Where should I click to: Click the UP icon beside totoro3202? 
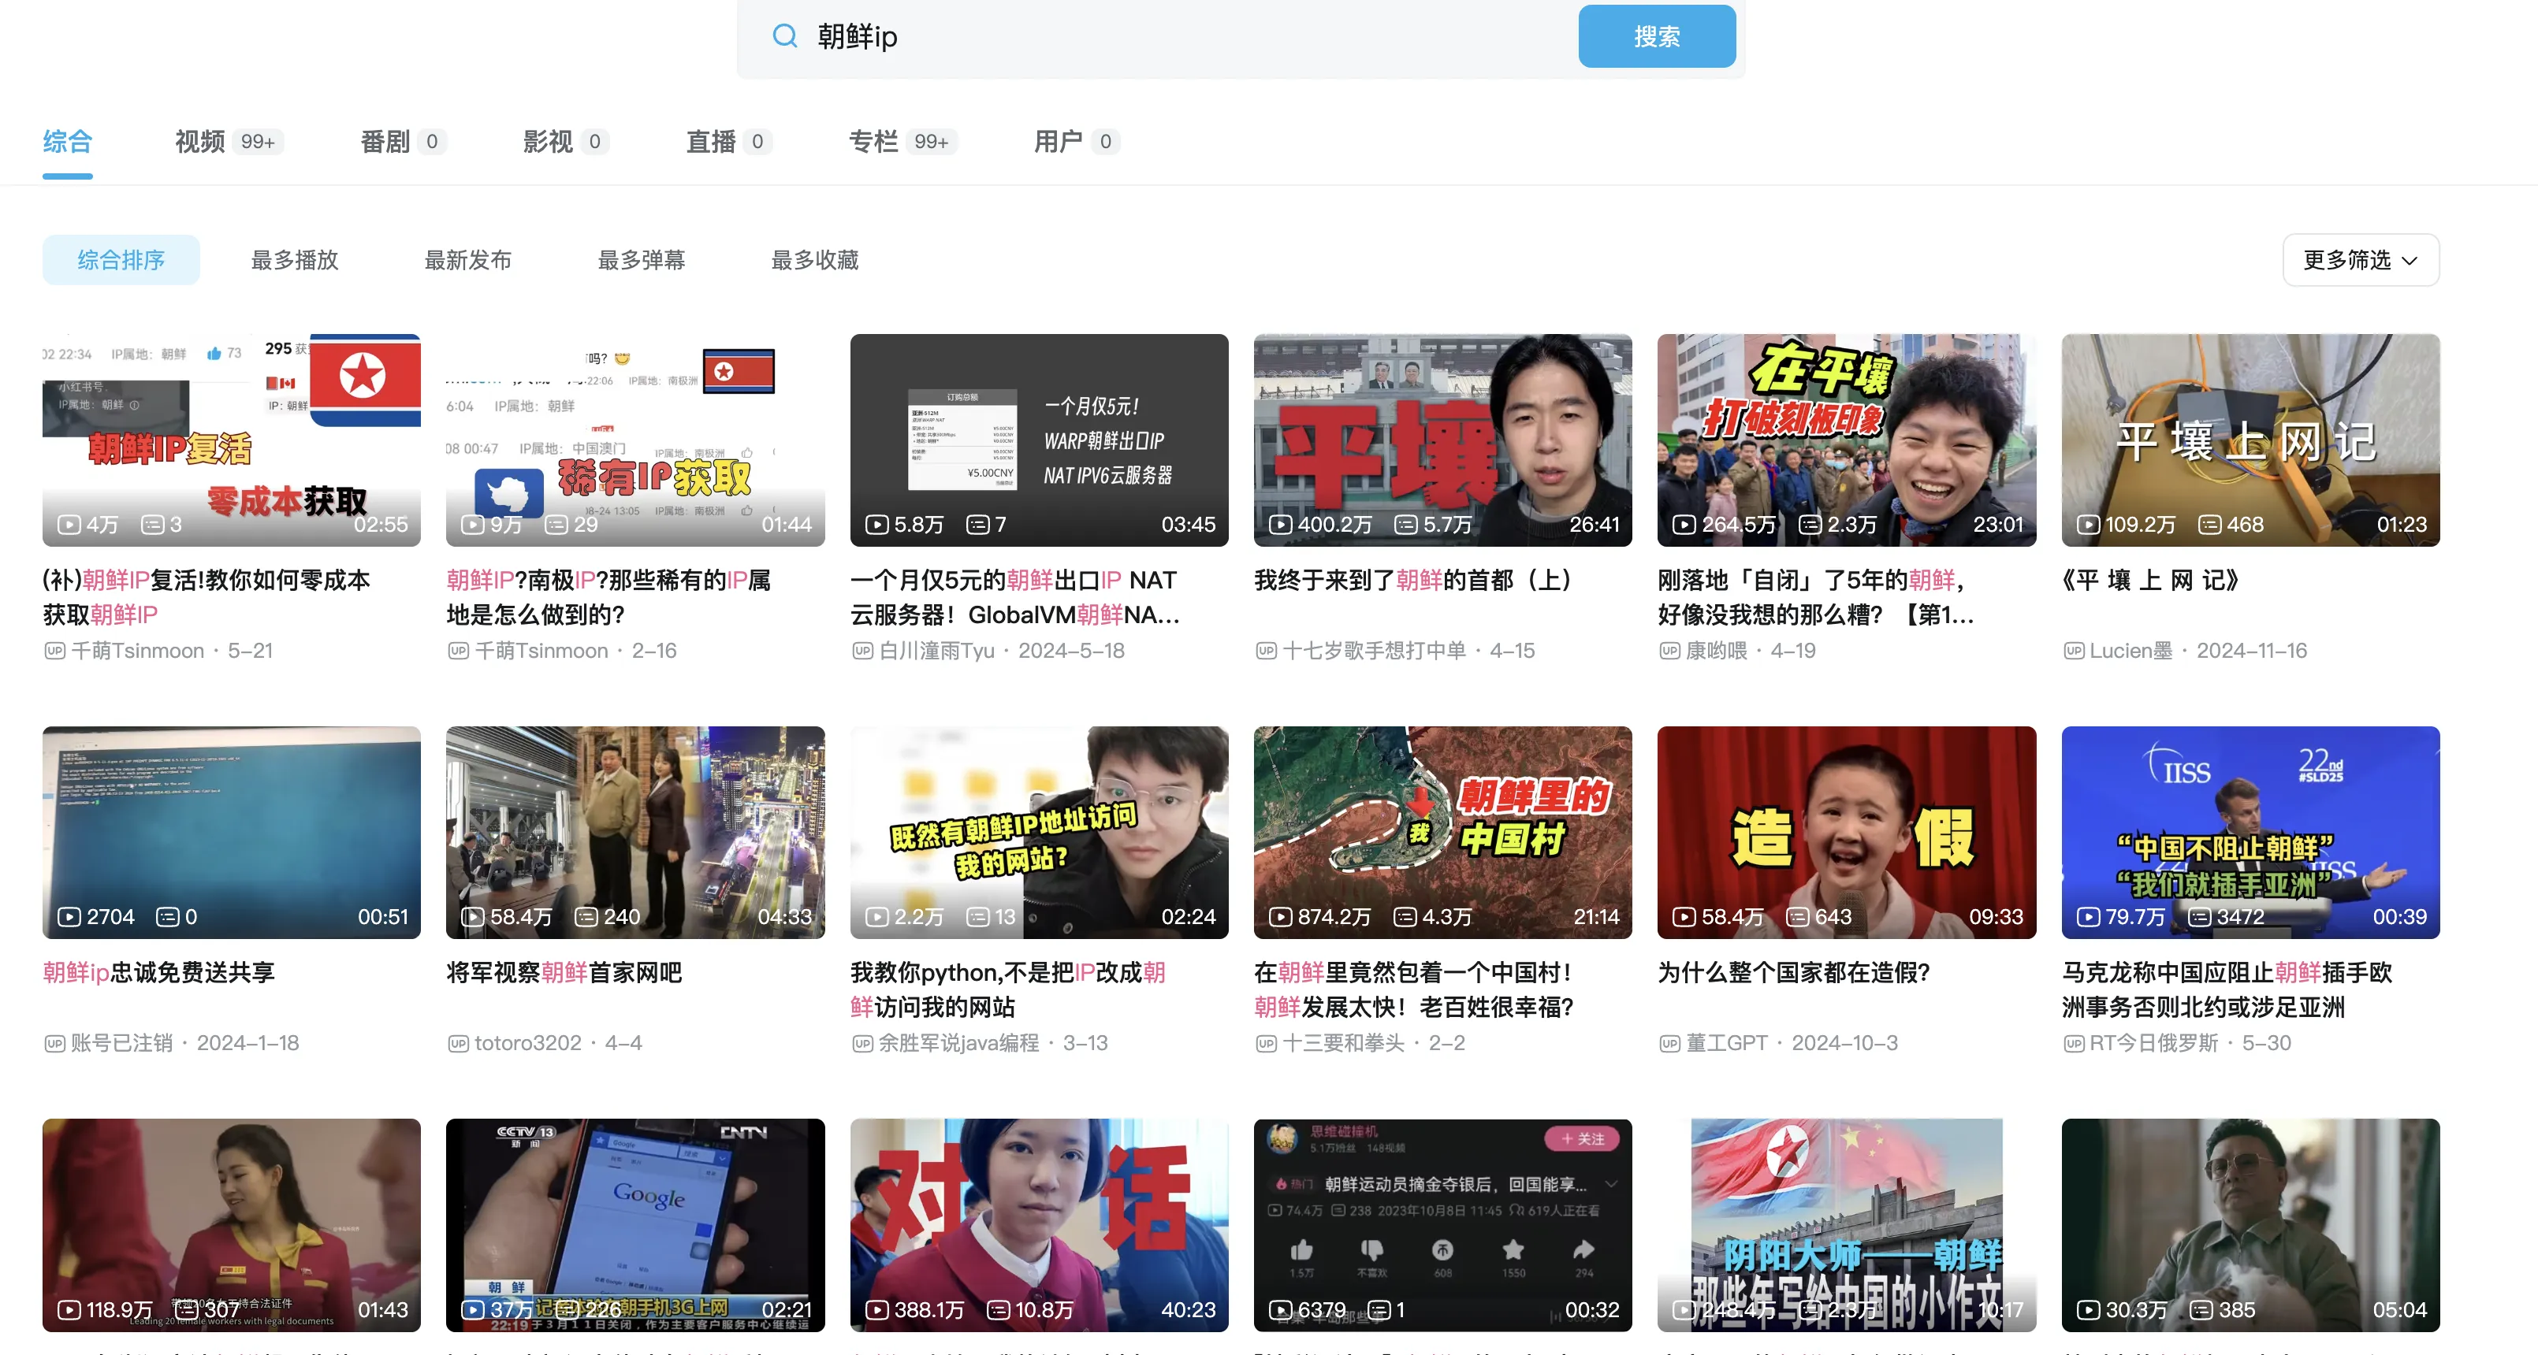click(458, 1043)
